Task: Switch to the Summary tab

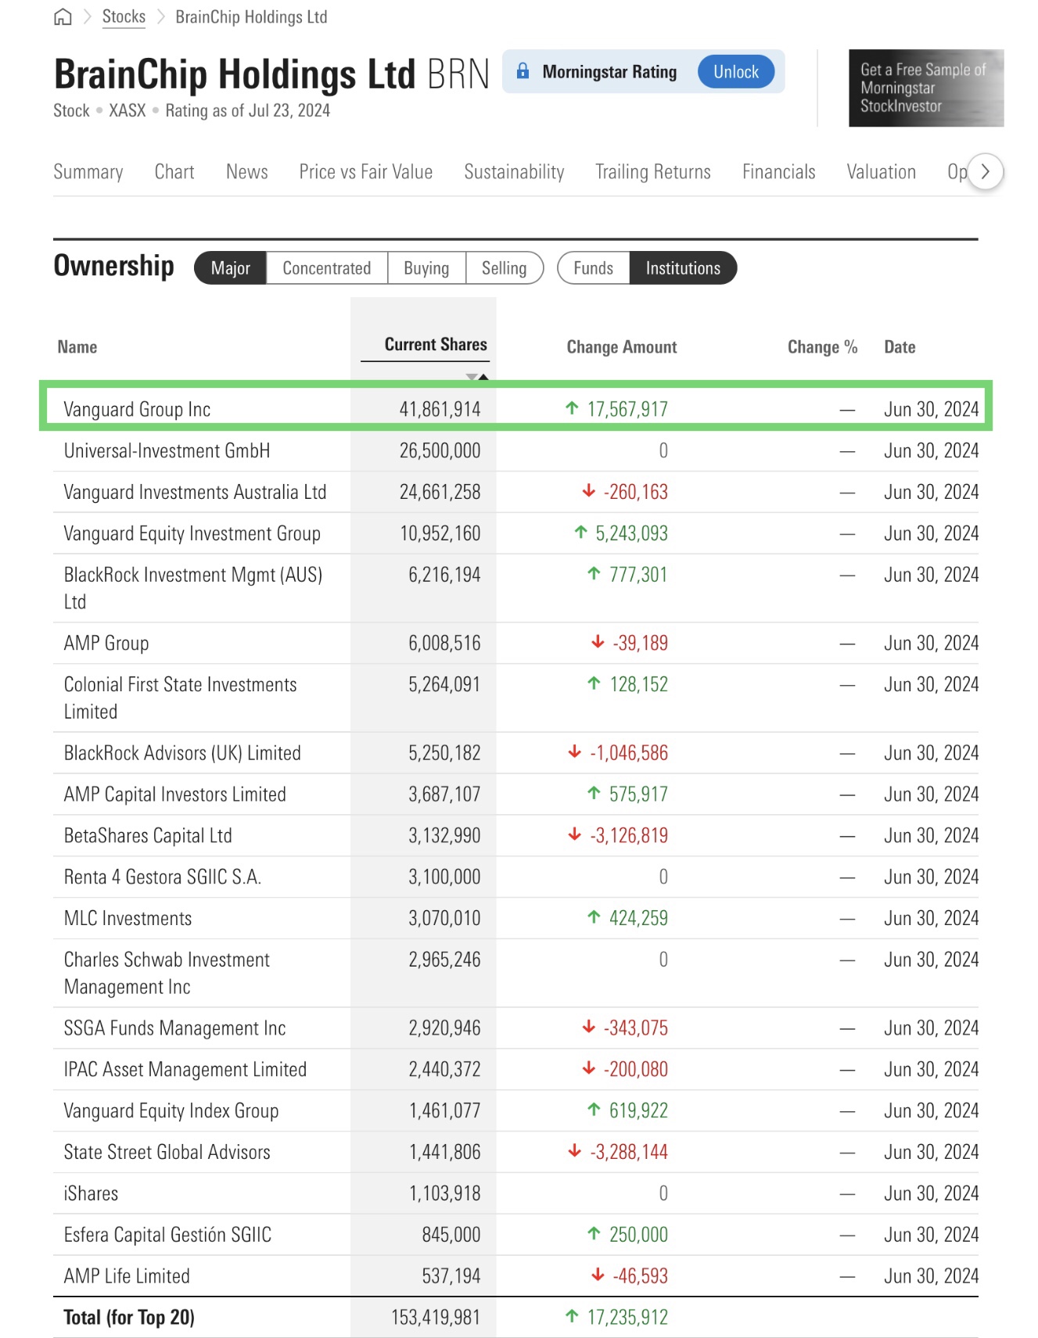Action: [88, 171]
